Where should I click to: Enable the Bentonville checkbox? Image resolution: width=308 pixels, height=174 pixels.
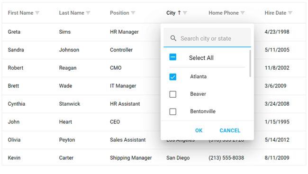[173, 112]
